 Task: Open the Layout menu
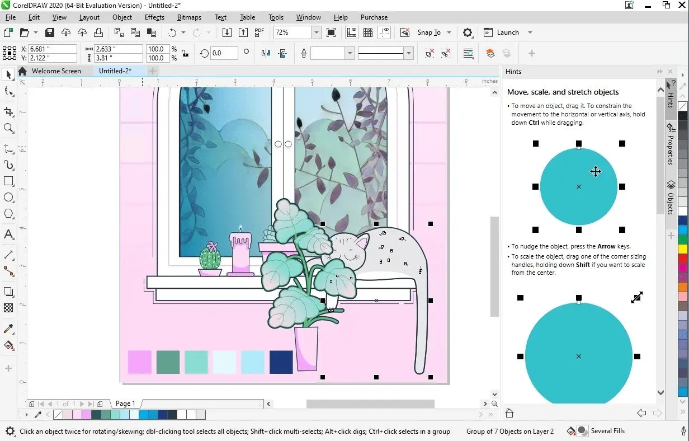[x=89, y=17]
